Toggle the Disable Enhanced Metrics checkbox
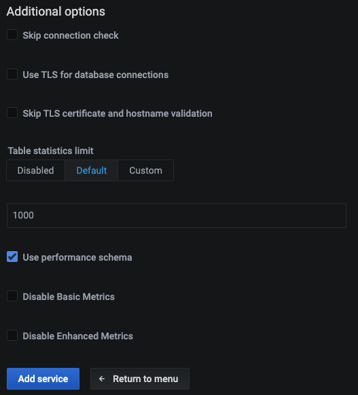This screenshot has width=358, height=395. (12, 335)
